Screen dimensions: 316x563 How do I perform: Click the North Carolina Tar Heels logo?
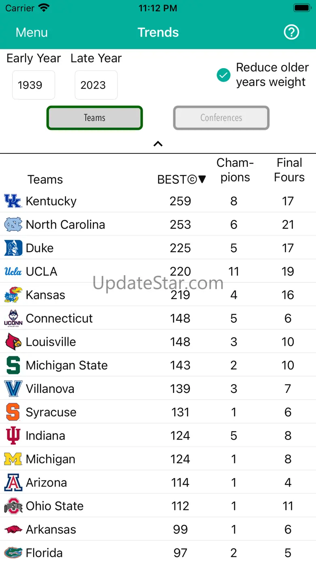[13, 224]
